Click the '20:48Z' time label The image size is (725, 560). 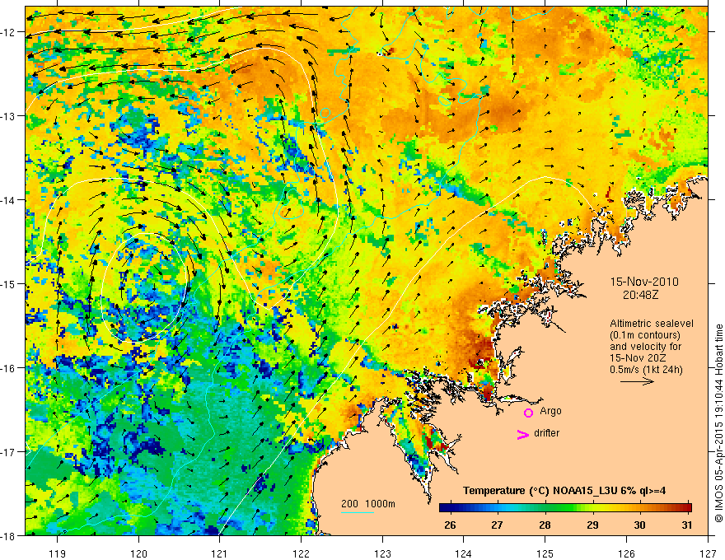(x=640, y=294)
